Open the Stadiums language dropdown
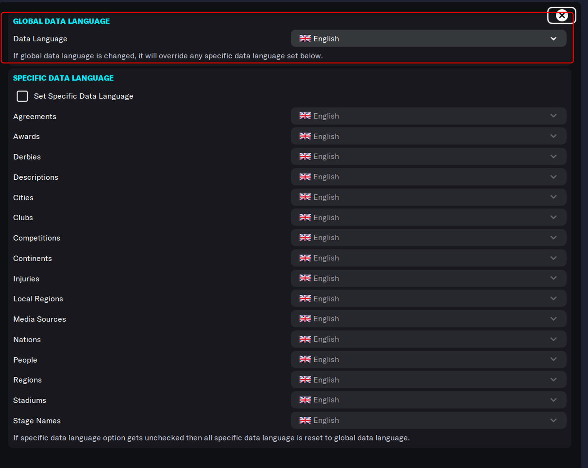 point(429,400)
